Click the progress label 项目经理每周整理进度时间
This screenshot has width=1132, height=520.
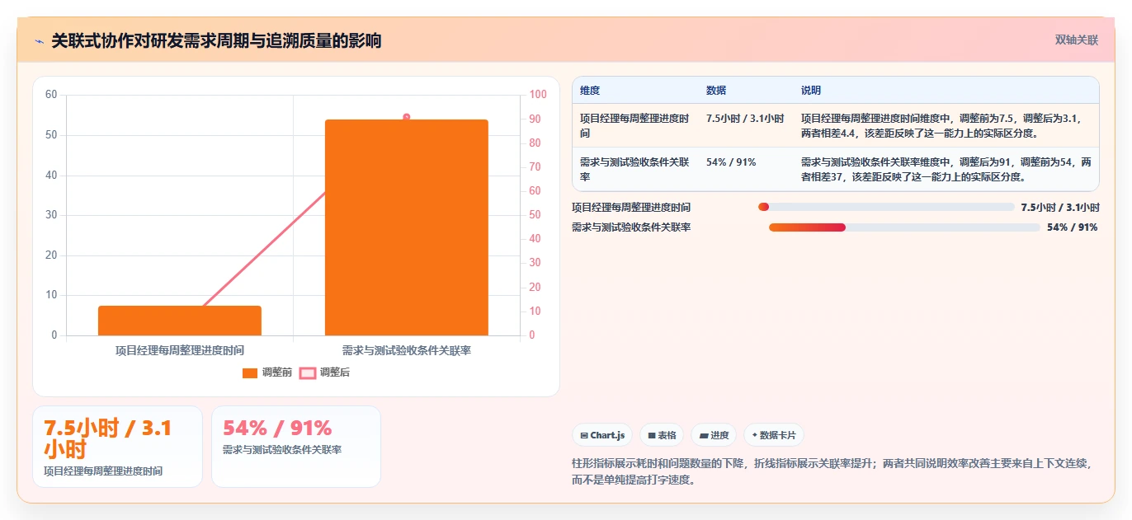point(631,208)
